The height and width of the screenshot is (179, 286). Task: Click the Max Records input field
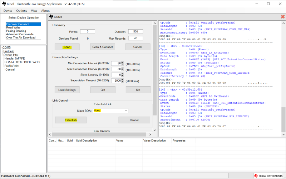(x=135, y=38)
